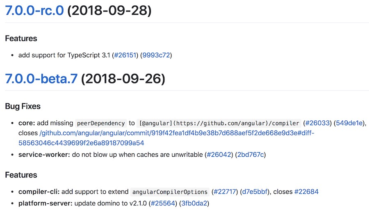
Task: Click the Bug Fixes heading
Action: pyautogui.click(x=23, y=106)
